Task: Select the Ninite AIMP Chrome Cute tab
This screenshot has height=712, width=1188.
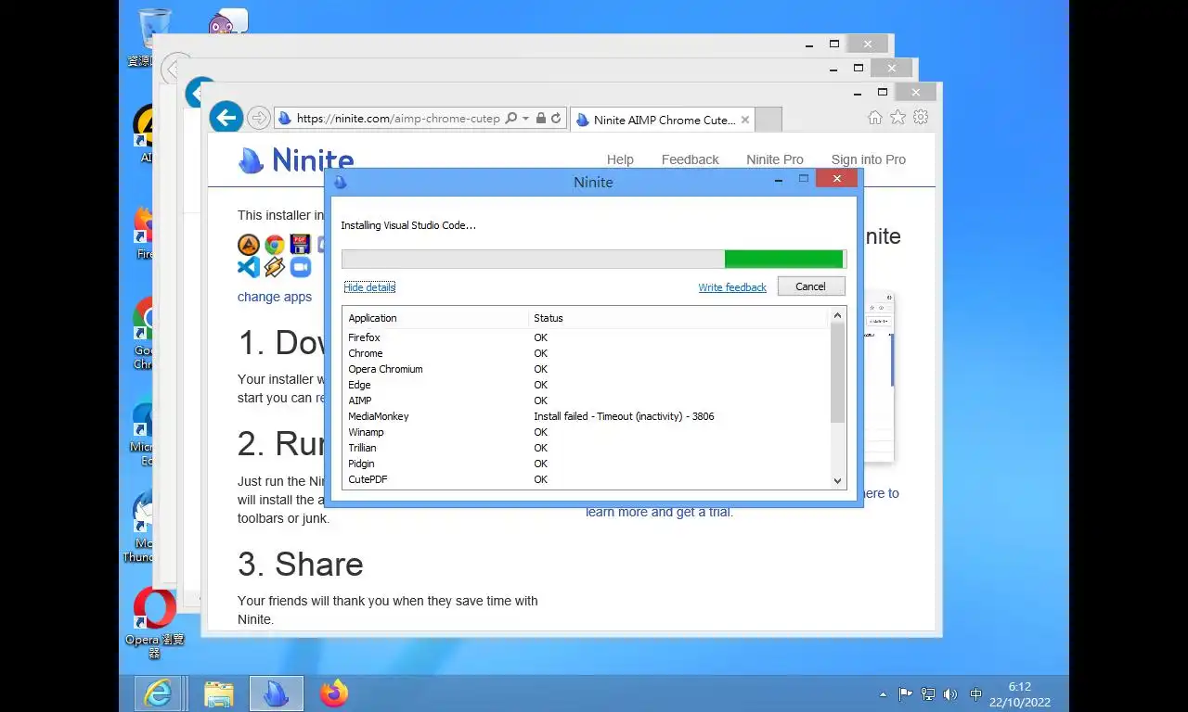Action: click(662, 120)
